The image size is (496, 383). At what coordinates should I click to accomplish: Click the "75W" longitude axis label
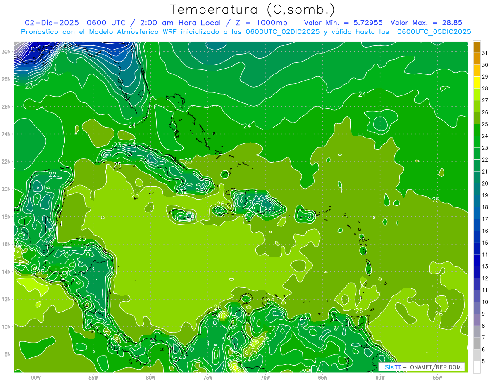click(208, 378)
